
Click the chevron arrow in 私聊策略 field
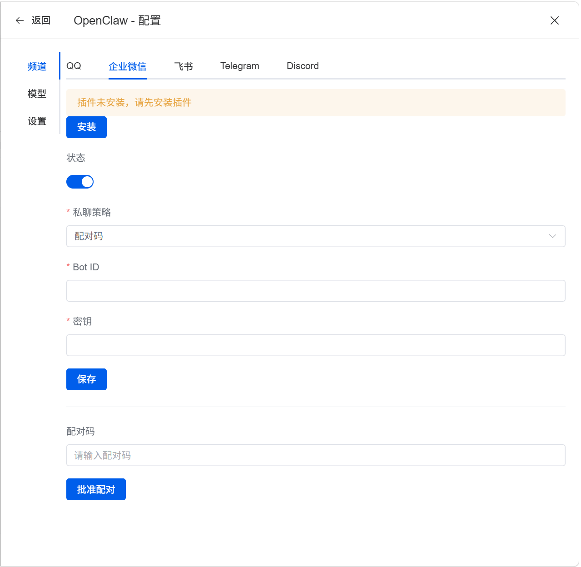552,236
